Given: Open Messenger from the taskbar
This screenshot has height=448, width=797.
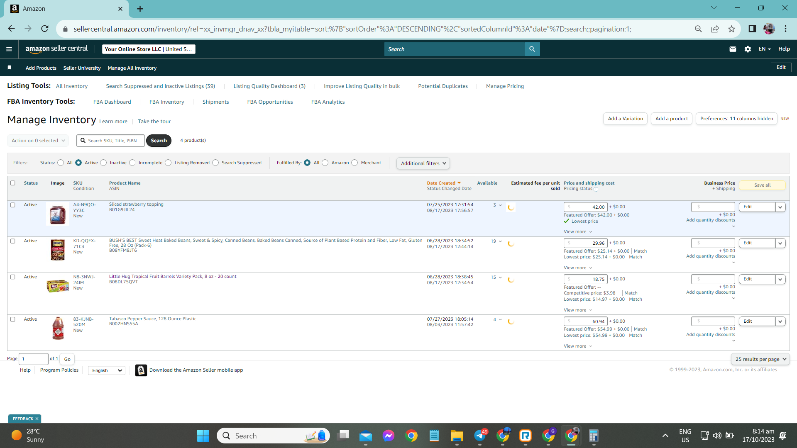Looking at the screenshot, I should (389, 436).
